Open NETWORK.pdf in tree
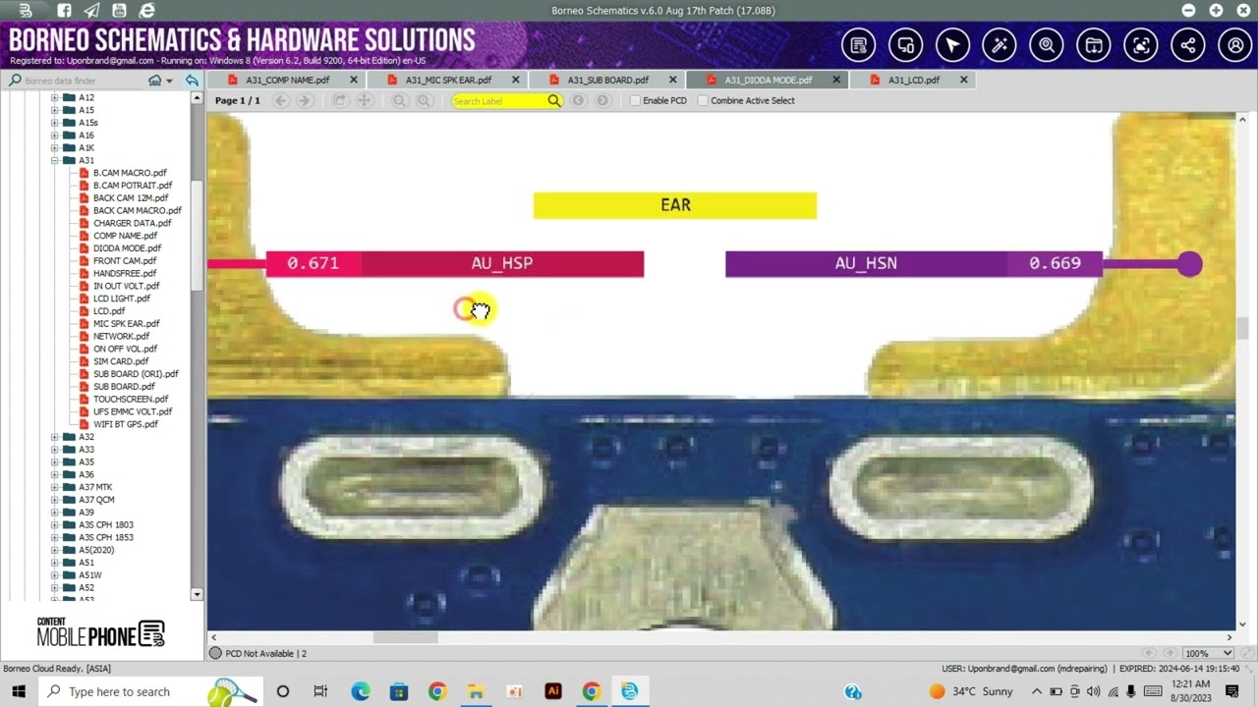The width and height of the screenshot is (1258, 707). click(121, 336)
